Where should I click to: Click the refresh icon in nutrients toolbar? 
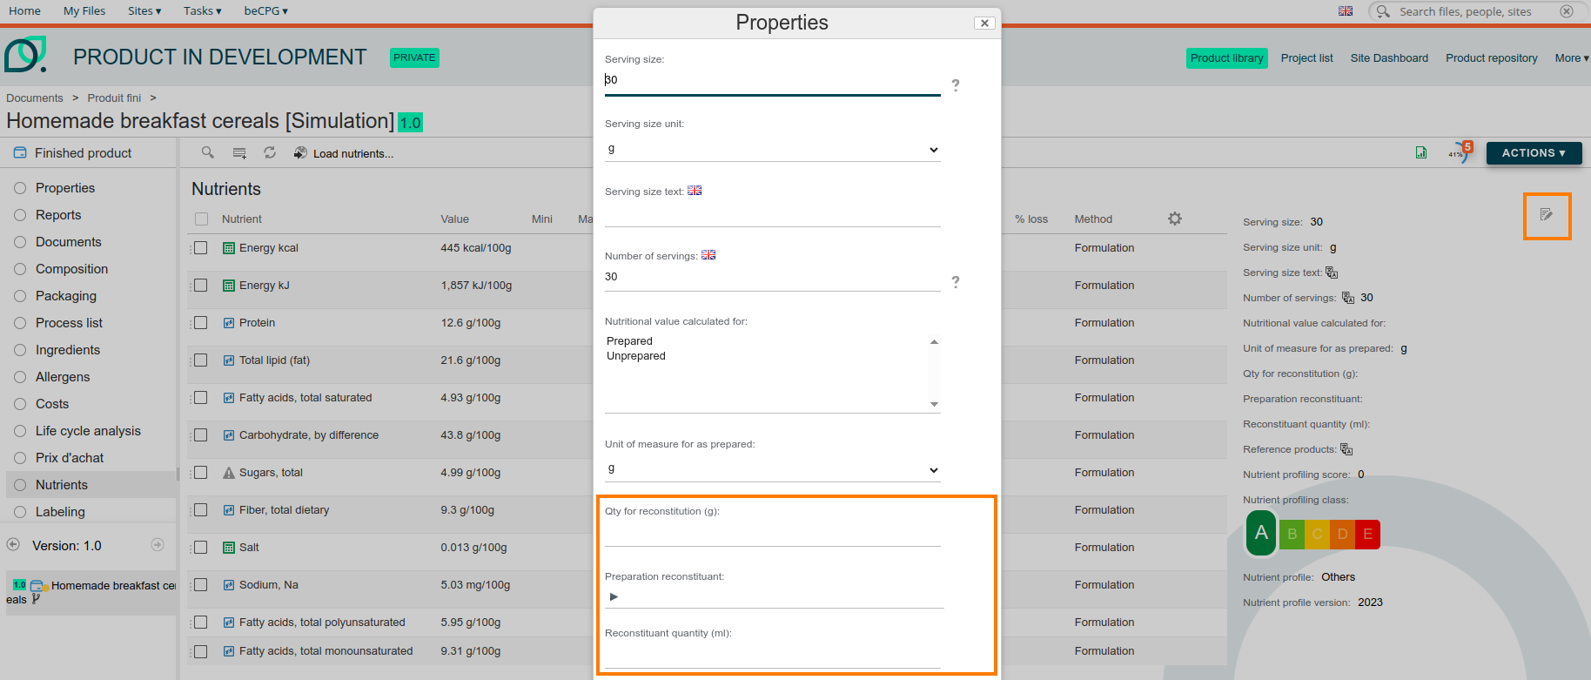[x=270, y=152]
